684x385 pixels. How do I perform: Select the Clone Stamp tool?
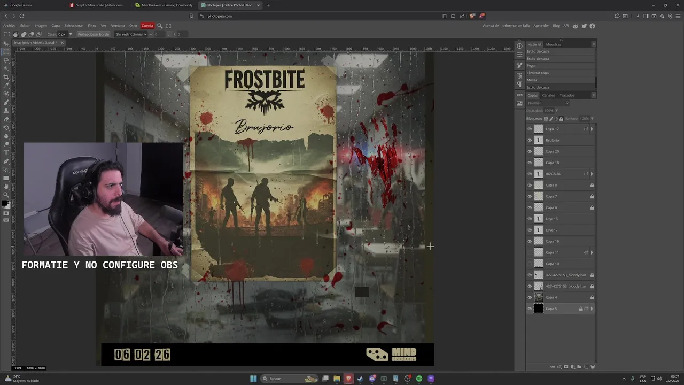coord(6,110)
